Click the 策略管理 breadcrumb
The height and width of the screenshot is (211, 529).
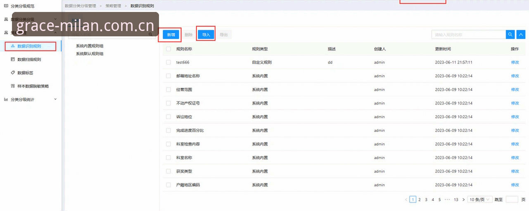[x=113, y=6]
